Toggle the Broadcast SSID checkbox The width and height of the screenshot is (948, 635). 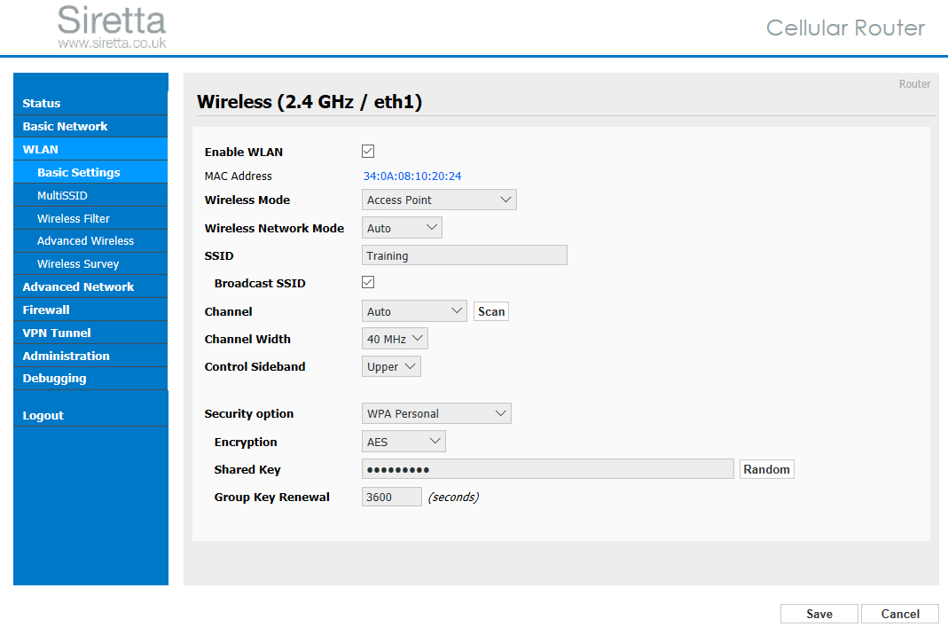click(x=368, y=282)
